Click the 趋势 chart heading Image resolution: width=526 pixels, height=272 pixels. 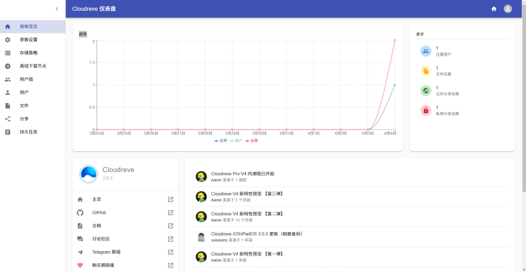point(83,34)
